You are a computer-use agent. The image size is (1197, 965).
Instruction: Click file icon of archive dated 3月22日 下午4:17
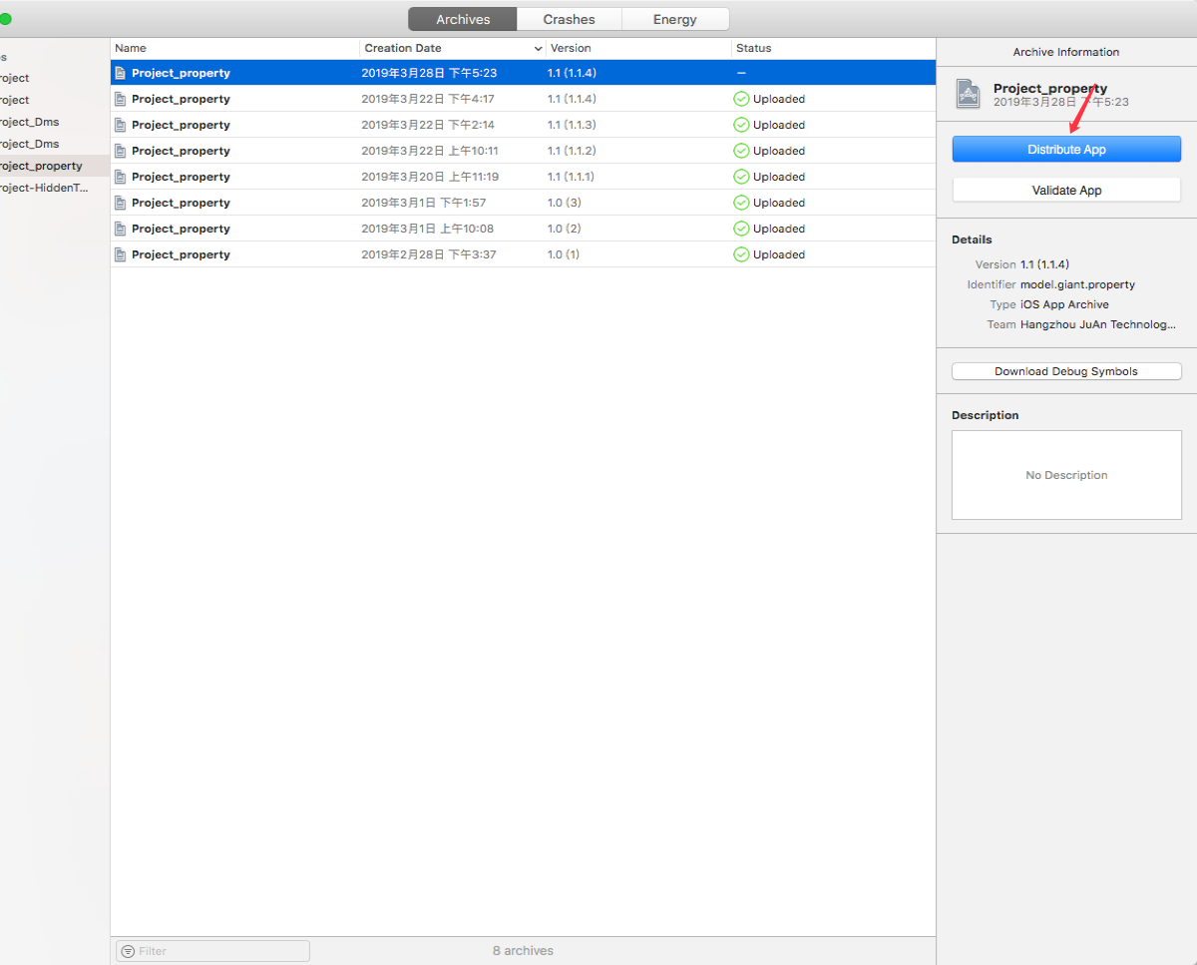(121, 99)
